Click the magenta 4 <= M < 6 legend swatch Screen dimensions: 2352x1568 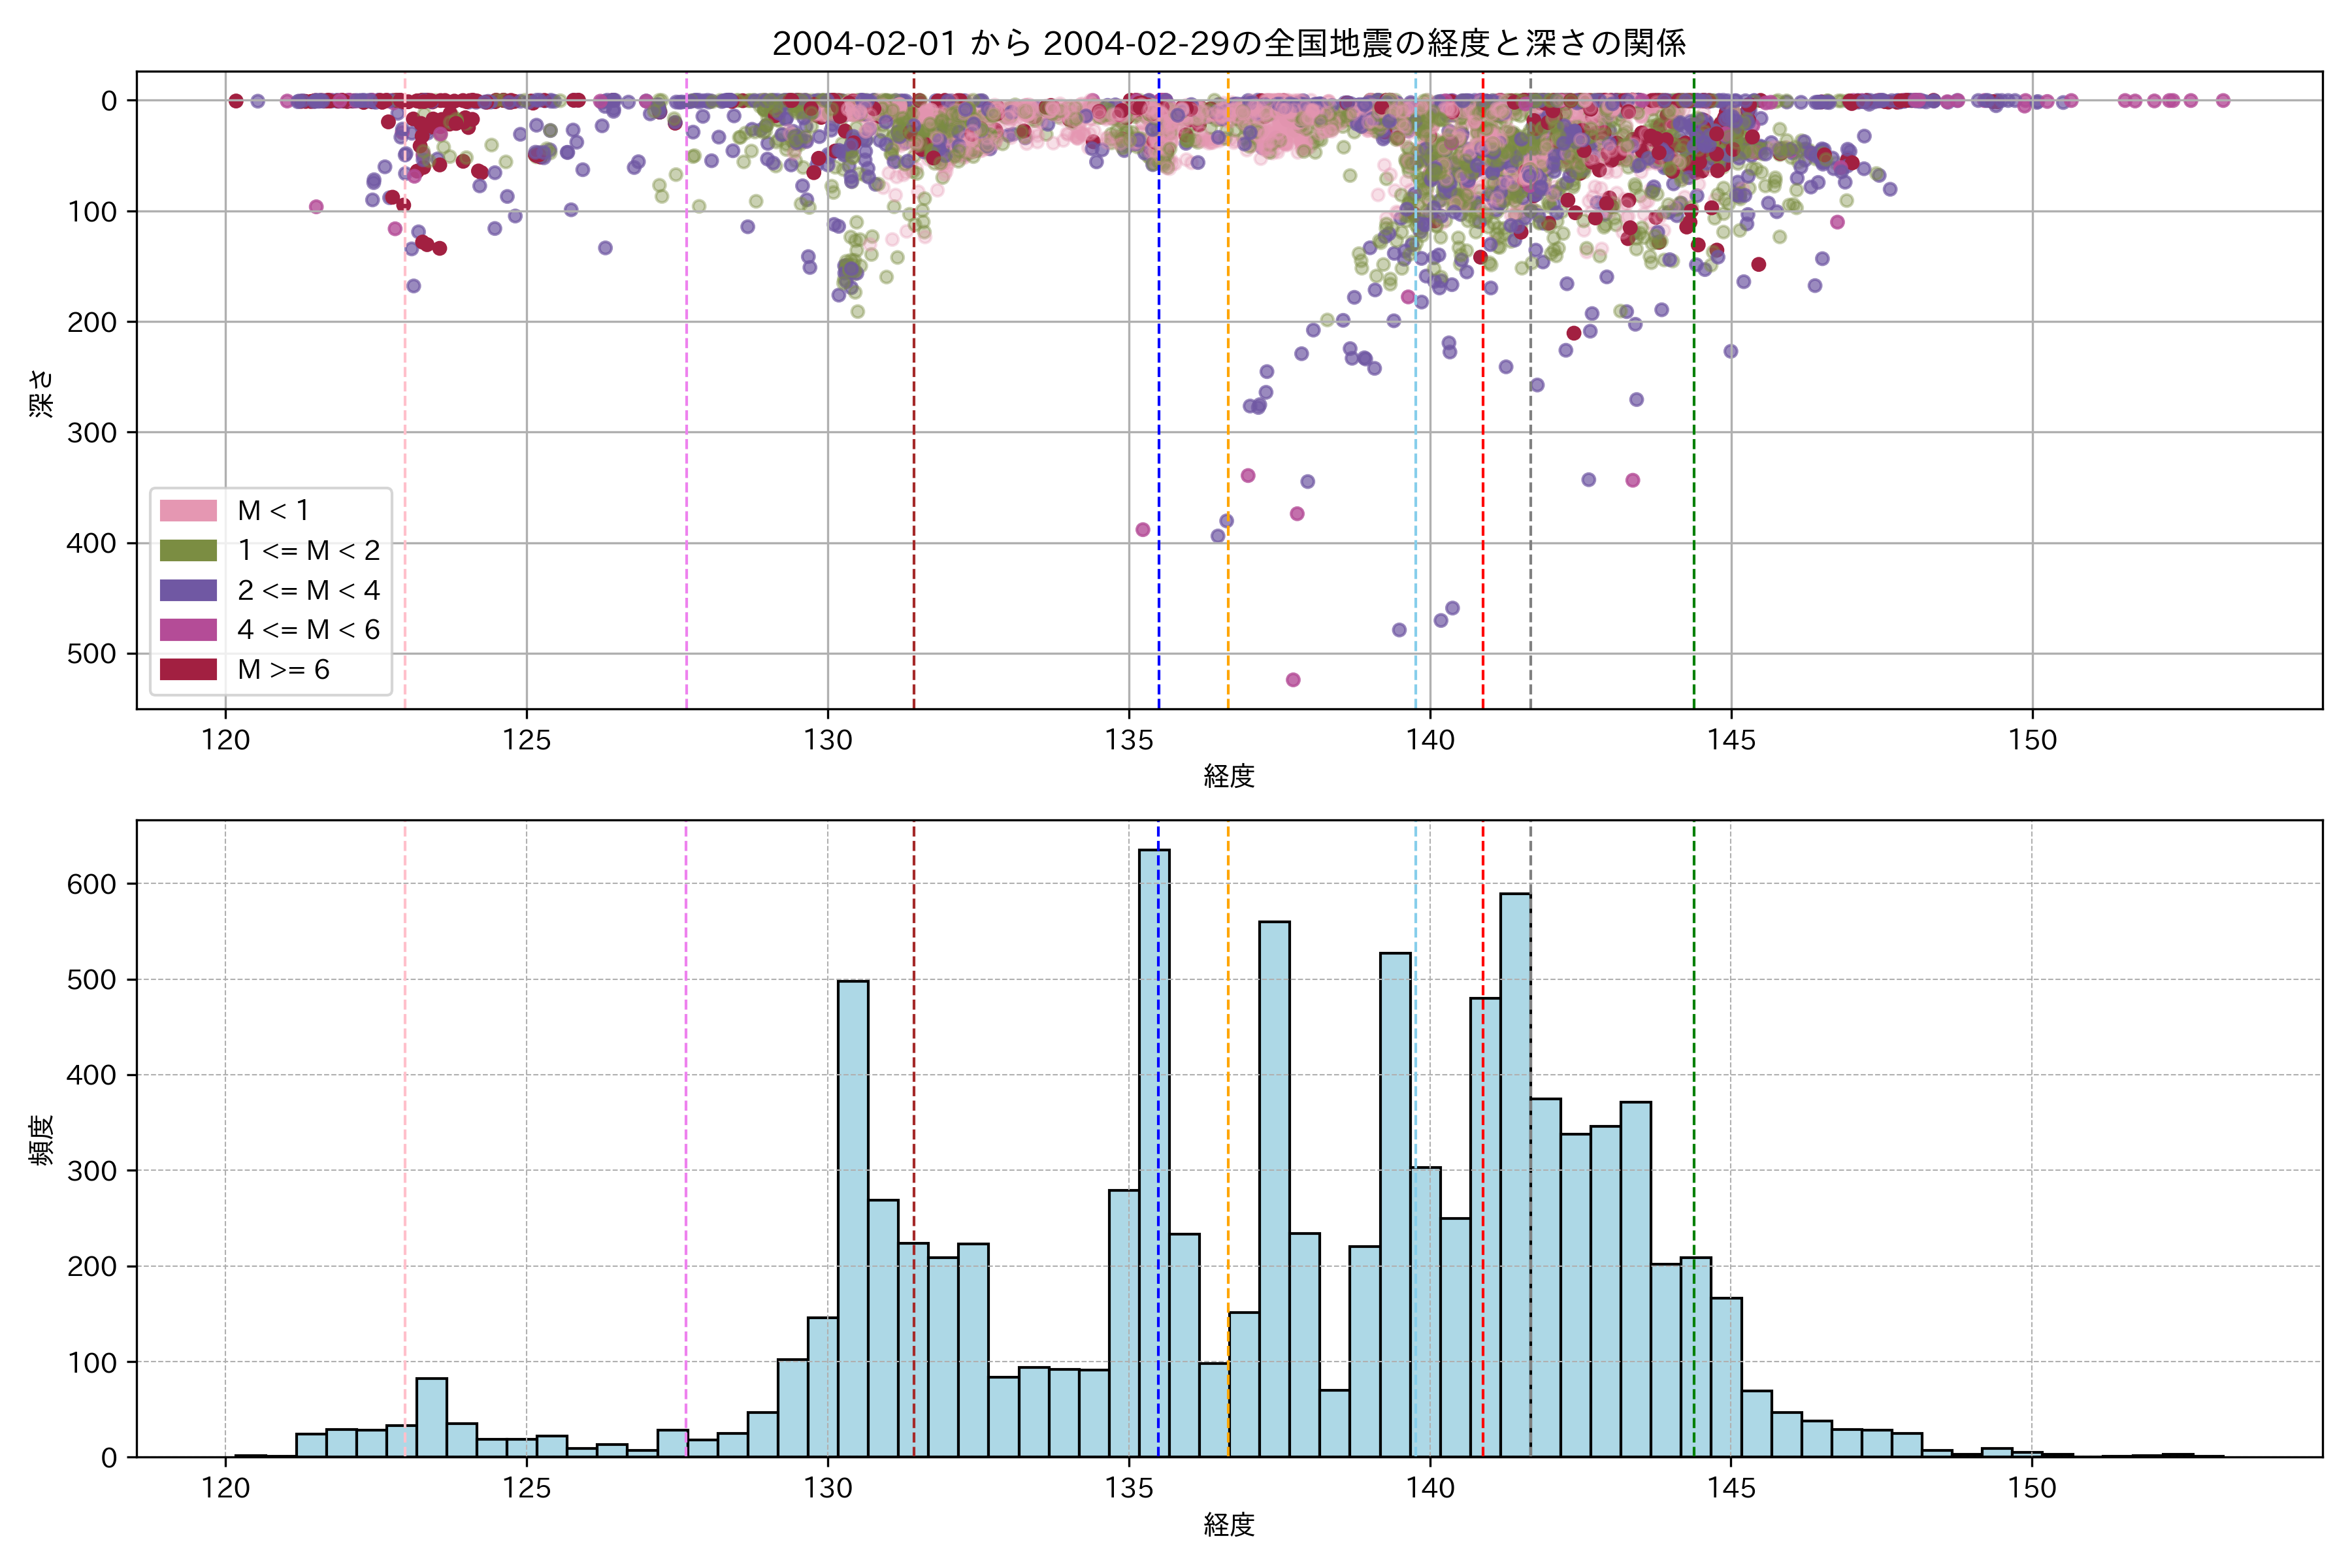(188, 629)
